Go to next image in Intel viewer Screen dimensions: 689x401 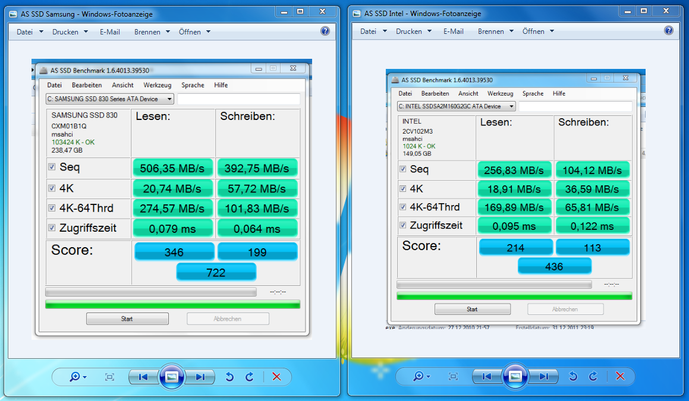pos(543,377)
